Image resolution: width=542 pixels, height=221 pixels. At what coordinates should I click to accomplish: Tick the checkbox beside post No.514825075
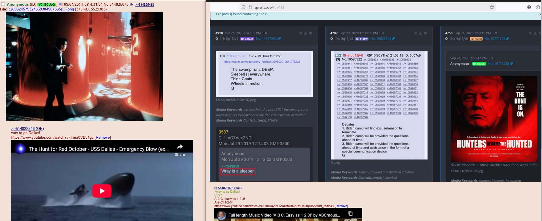3,4
